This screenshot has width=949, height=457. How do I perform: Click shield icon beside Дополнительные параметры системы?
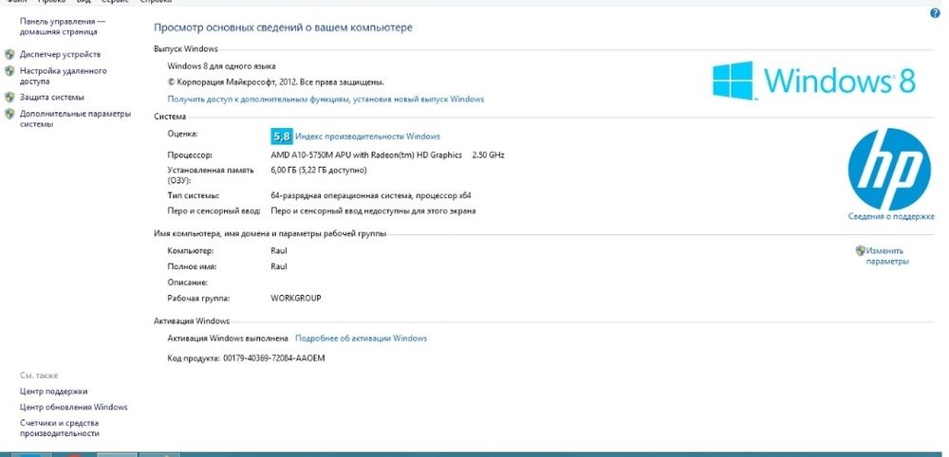point(9,114)
